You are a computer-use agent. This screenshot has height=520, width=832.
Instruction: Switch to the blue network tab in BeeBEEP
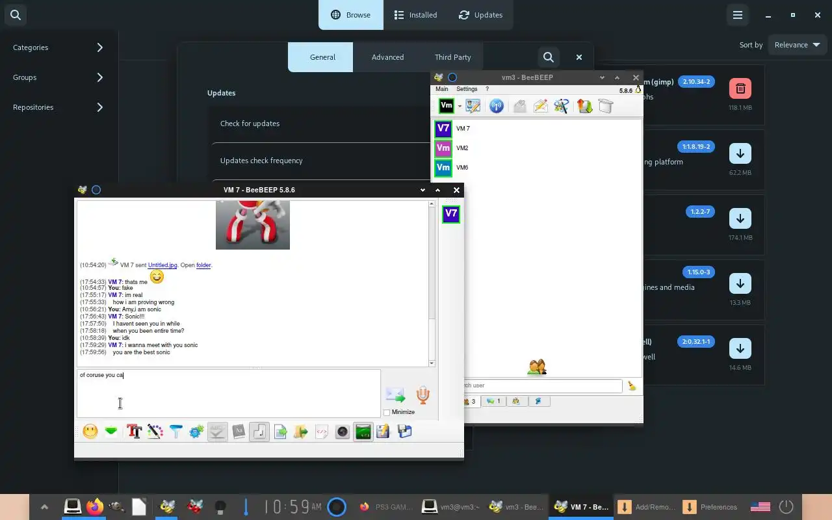tap(539, 402)
